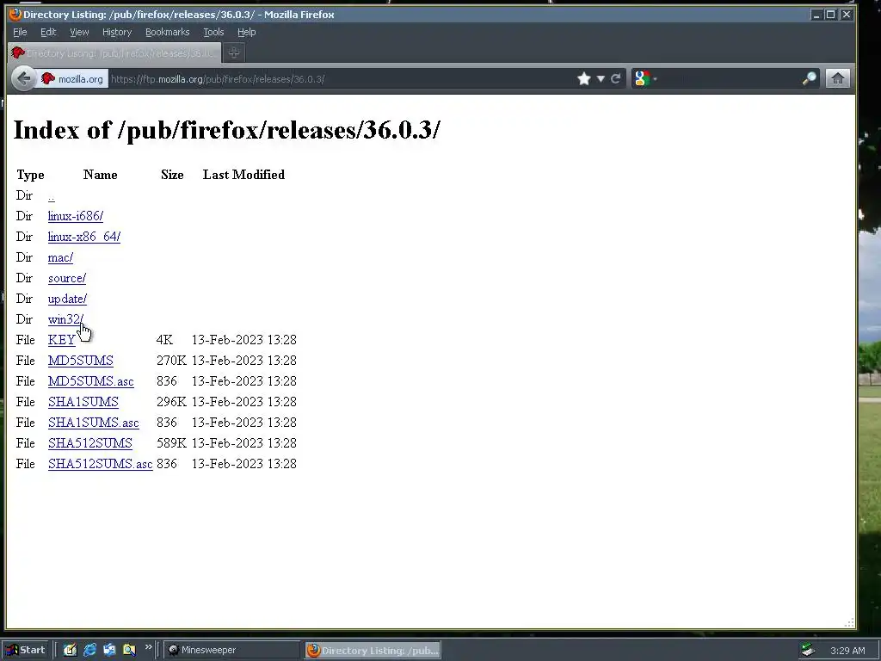Click the Start button

click(x=26, y=650)
